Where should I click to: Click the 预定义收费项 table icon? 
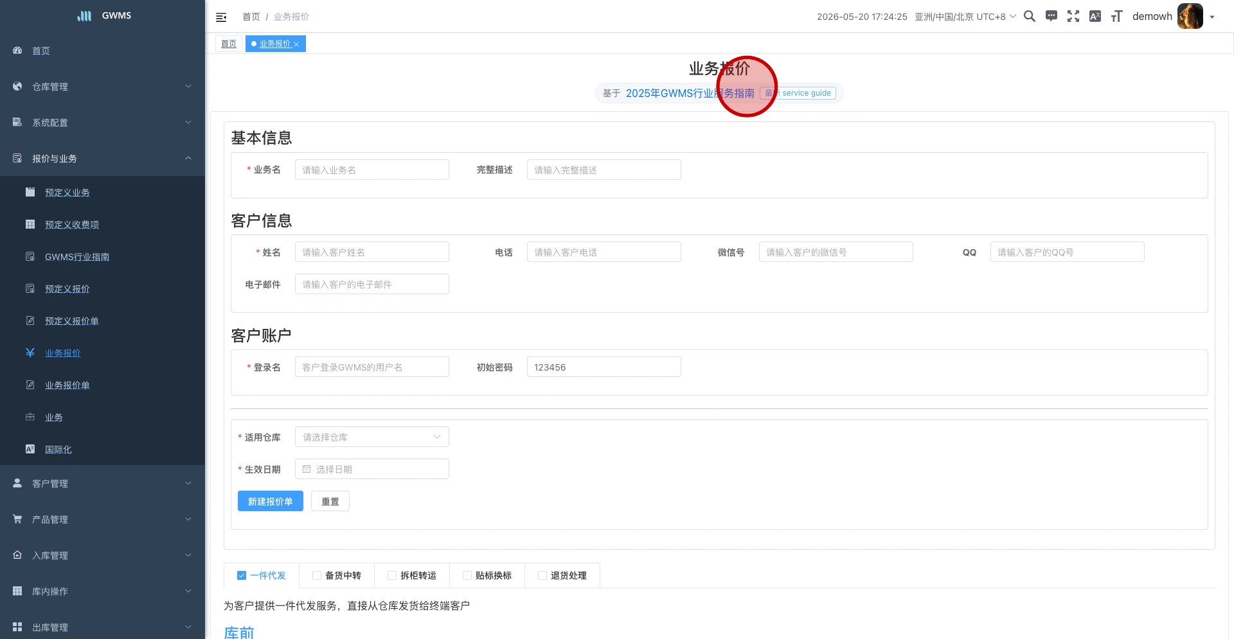click(30, 224)
